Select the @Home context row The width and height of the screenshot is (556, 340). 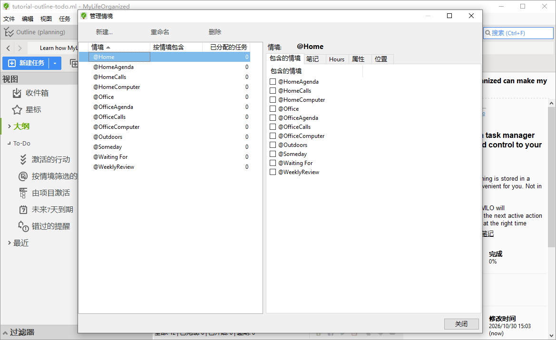(165, 57)
